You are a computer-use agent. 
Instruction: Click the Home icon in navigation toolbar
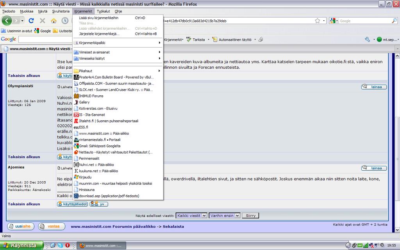point(54,21)
